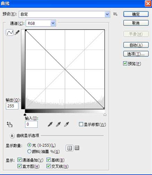152x175 pixels.
Task: Click the 自动(A) auto button
Action: (x=136, y=45)
